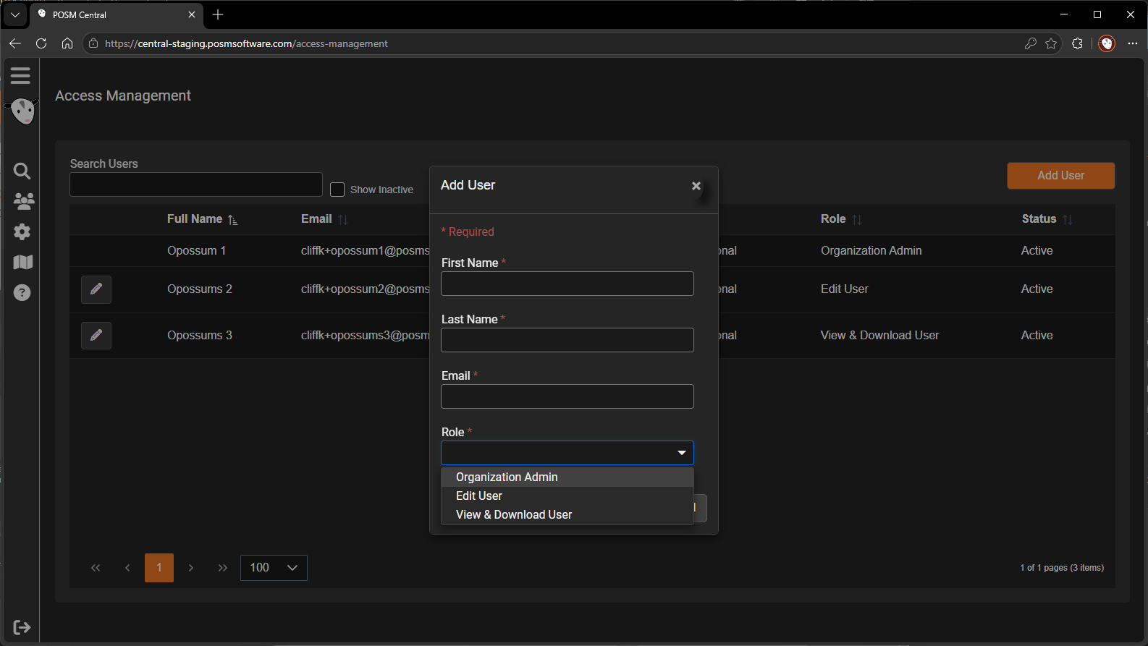Sort table by Role column
Screen dimensions: 1148x646
click(841, 219)
